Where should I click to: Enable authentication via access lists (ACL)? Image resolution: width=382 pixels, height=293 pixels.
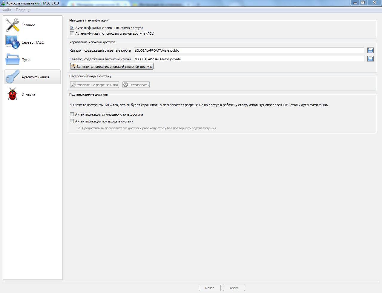click(72, 33)
